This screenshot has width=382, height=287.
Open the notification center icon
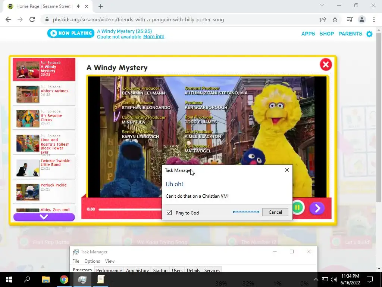click(x=370, y=280)
